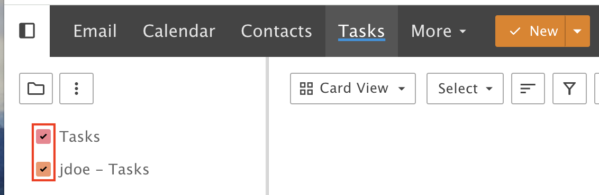This screenshot has width=599, height=195.
Task: Select the jdoe - Tasks folder label
Action: coord(104,170)
